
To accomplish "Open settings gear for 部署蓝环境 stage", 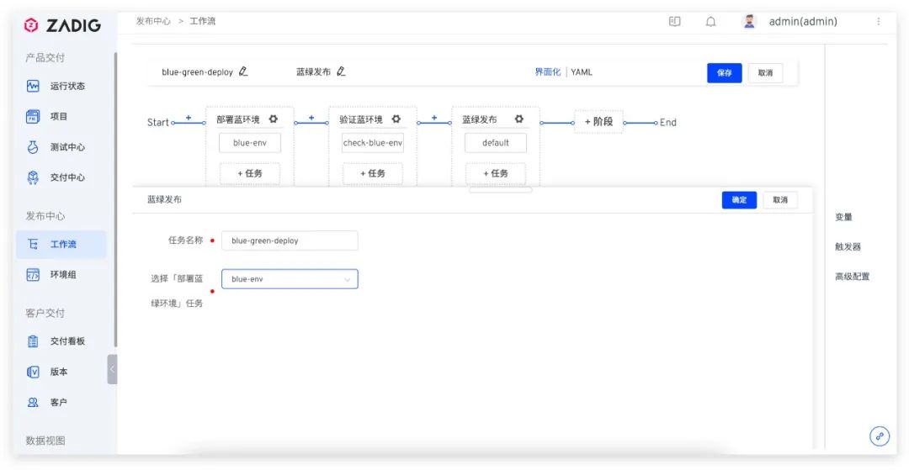I will pos(273,119).
